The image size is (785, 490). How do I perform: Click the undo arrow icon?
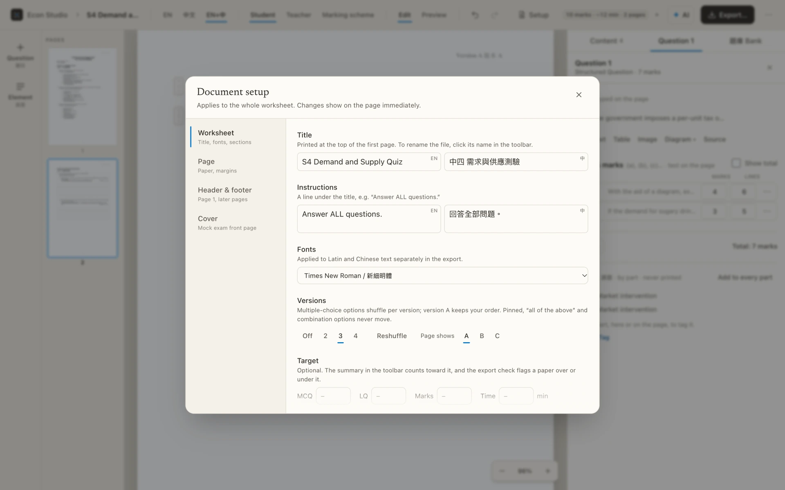(475, 15)
